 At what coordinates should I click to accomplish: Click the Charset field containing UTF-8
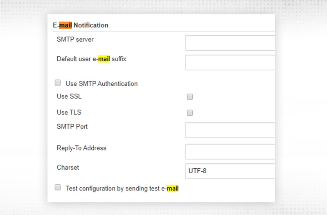230,171
